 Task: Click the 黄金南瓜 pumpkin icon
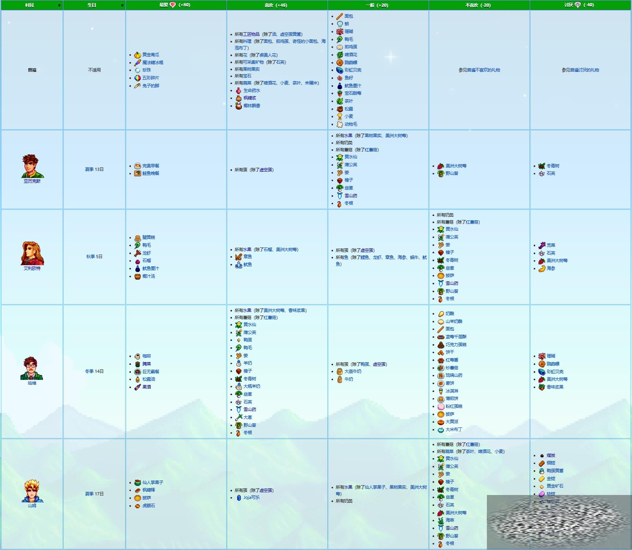point(137,55)
